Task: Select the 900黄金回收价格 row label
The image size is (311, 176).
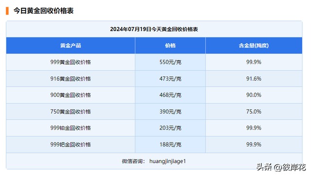Action: (70, 95)
